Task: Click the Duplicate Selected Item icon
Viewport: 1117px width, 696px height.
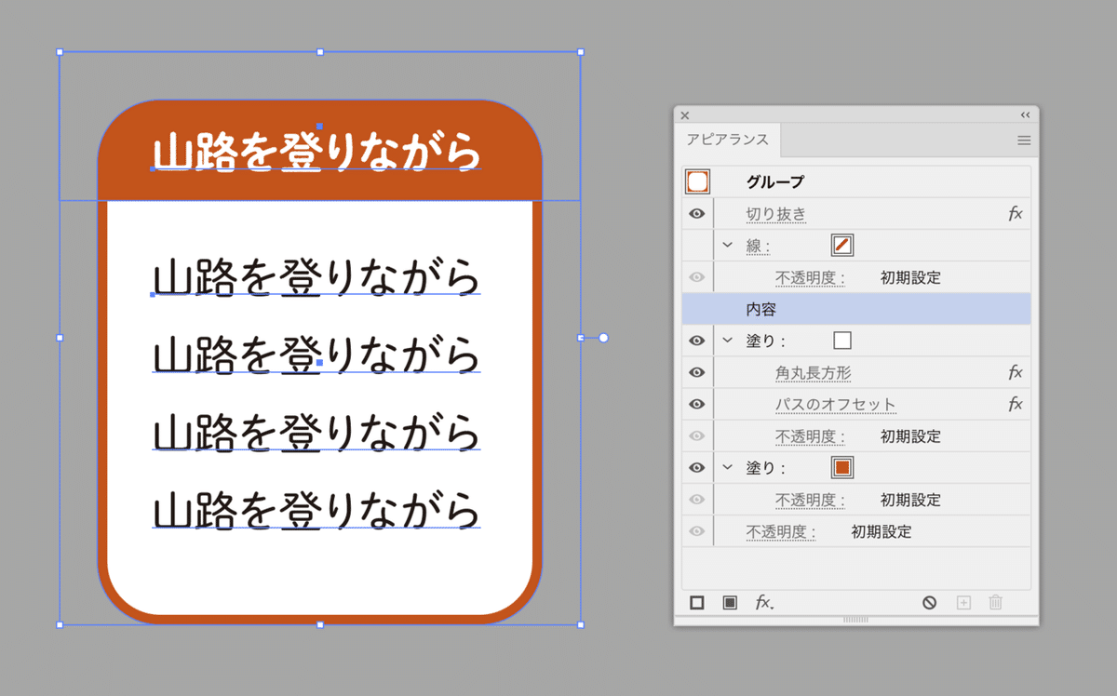Action: pos(963,603)
